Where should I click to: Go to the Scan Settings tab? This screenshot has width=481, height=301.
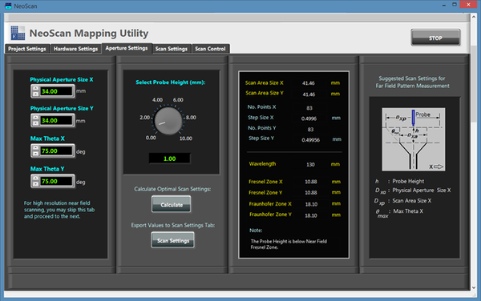click(172, 49)
